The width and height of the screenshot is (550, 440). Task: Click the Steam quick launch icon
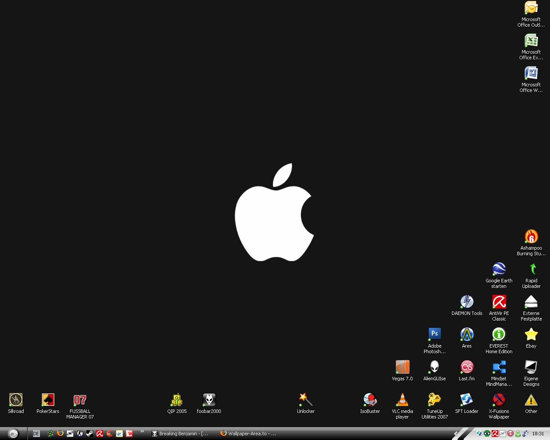pos(90,434)
